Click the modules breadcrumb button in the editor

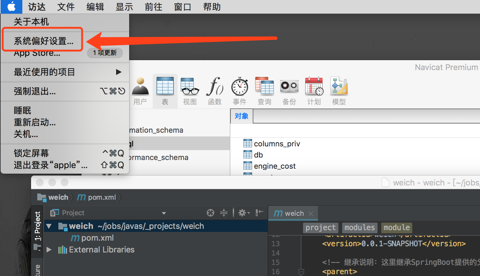coord(360,228)
